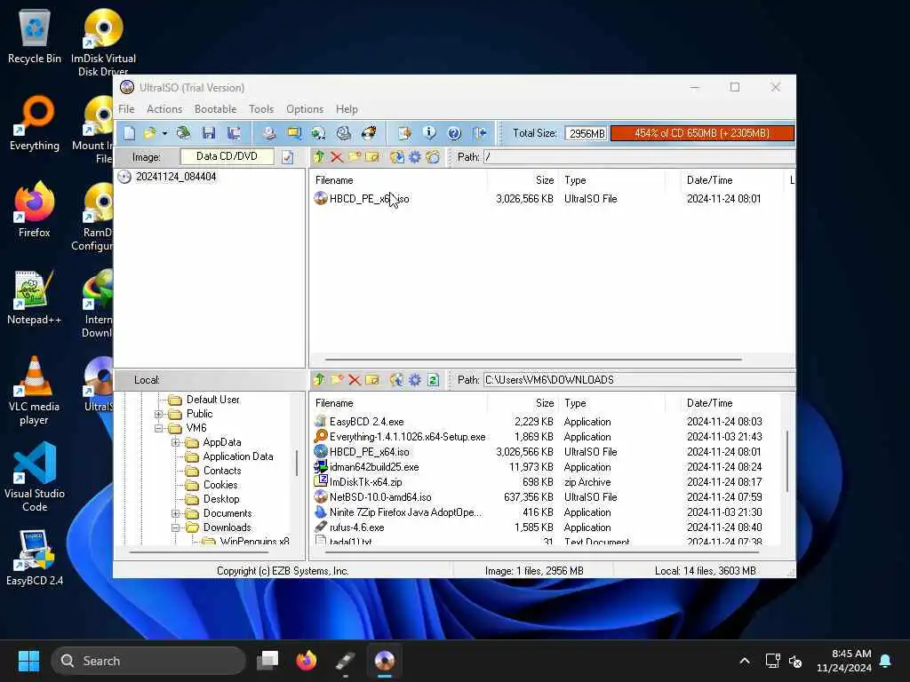Expand the Public folder in the tree
The width and height of the screenshot is (910, 682).
tap(158, 414)
